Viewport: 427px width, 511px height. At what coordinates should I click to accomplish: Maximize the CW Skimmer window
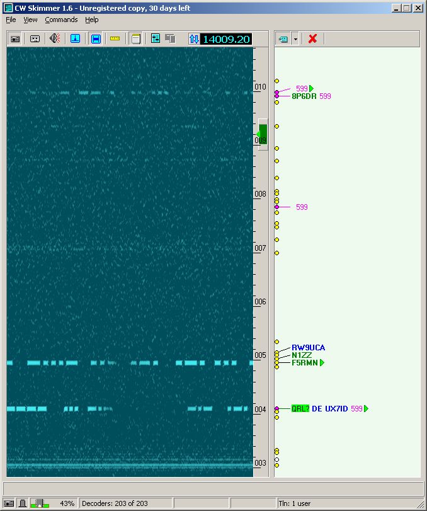(x=407, y=8)
